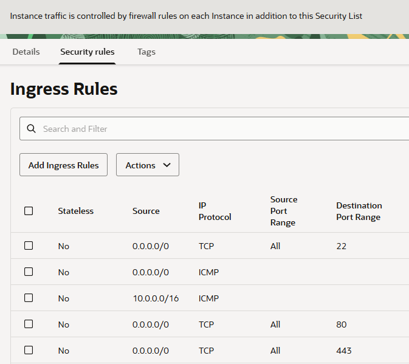Viewport: 409px width, 364px height.
Task: Select the Security rules tab
Action: click(88, 52)
